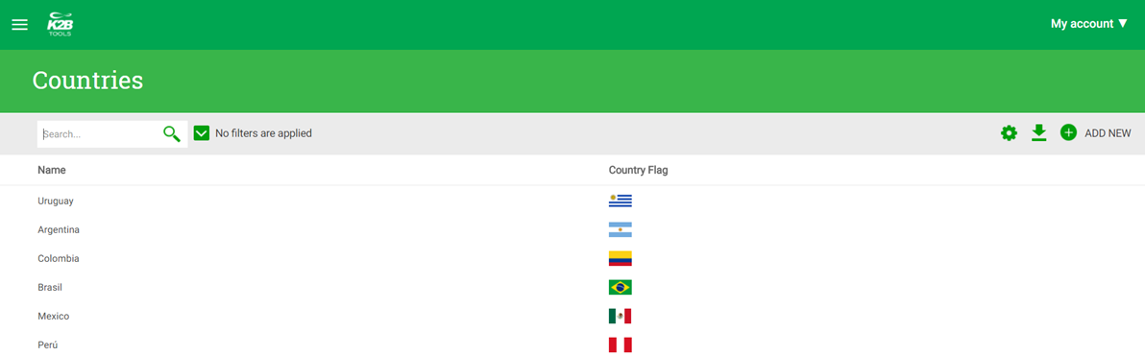1145x356 pixels.
Task: Click the Country Flag column header
Action: [638, 170]
